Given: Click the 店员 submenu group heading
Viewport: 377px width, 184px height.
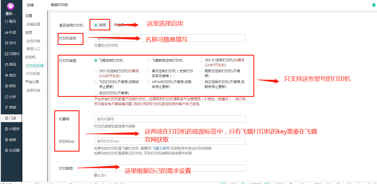Looking at the screenshot, I should (29, 33).
